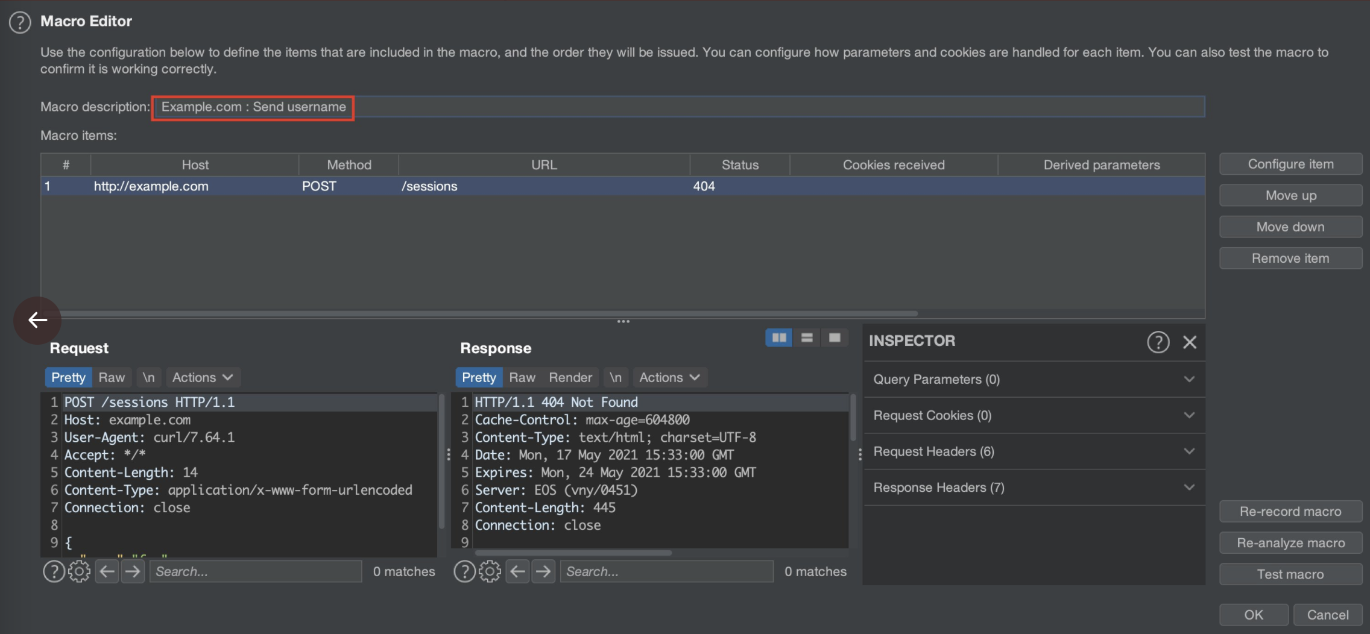The height and width of the screenshot is (634, 1370).
Task: Open the Request Actions dropdown
Action: [203, 378]
